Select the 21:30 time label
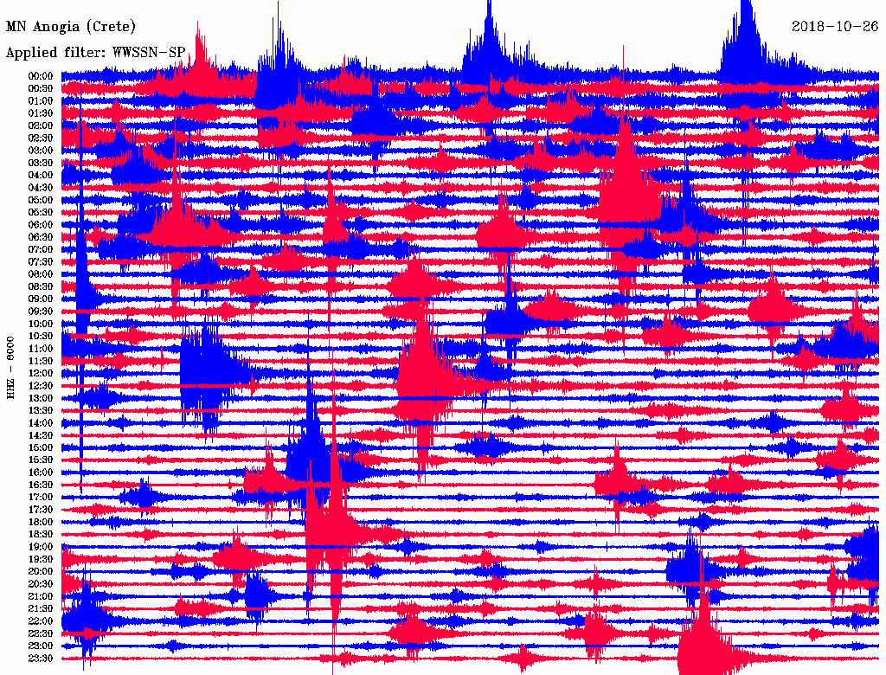This screenshot has width=886, height=675. (41, 609)
